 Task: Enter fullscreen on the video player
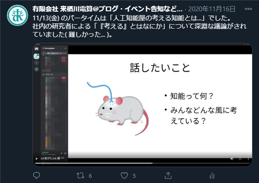240,159
